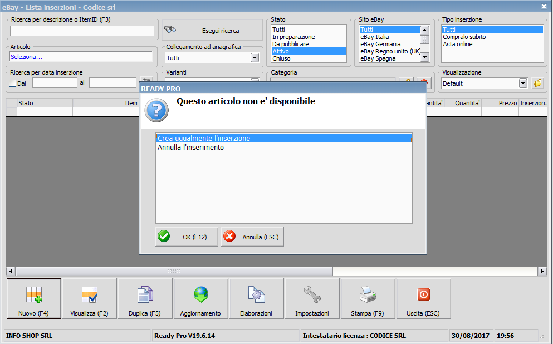Click the Dal start date field
Image resolution: width=553 pixels, height=344 pixels.
pyautogui.click(x=55, y=83)
